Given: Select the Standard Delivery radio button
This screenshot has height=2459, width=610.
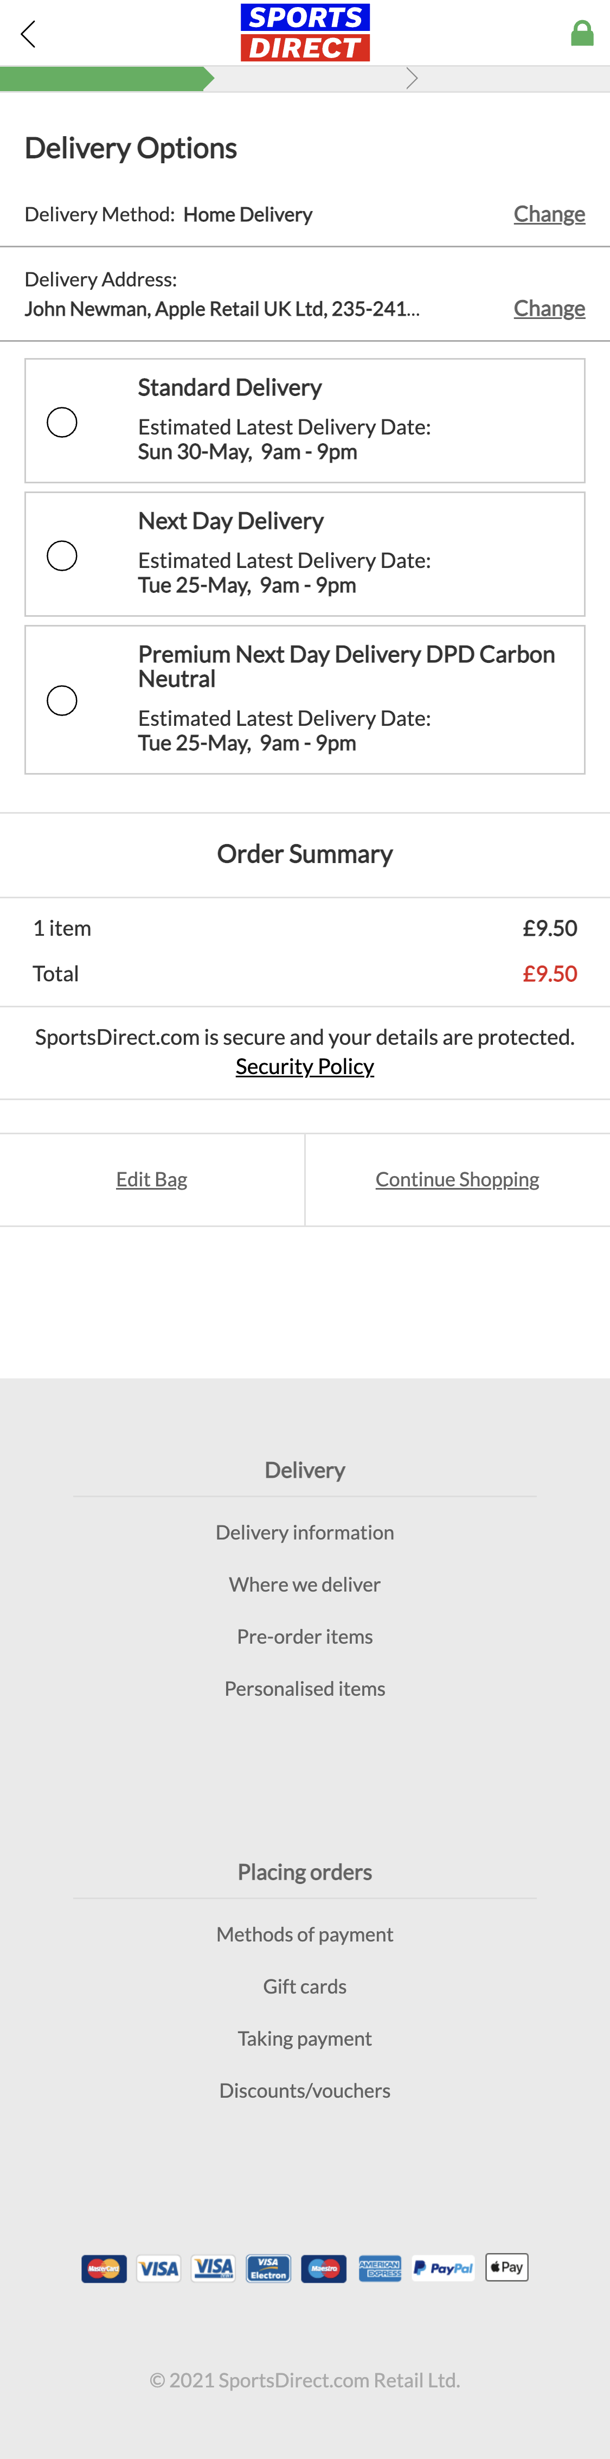Looking at the screenshot, I should click(61, 421).
